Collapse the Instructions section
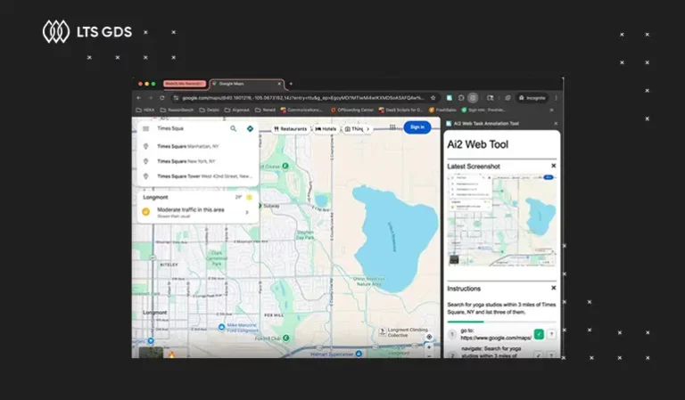This screenshot has height=400, width=685. click(554, 288)
